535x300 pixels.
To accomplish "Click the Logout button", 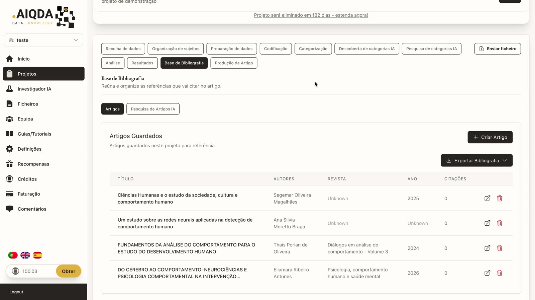I will pyautogui.click(x=16, y=292).
